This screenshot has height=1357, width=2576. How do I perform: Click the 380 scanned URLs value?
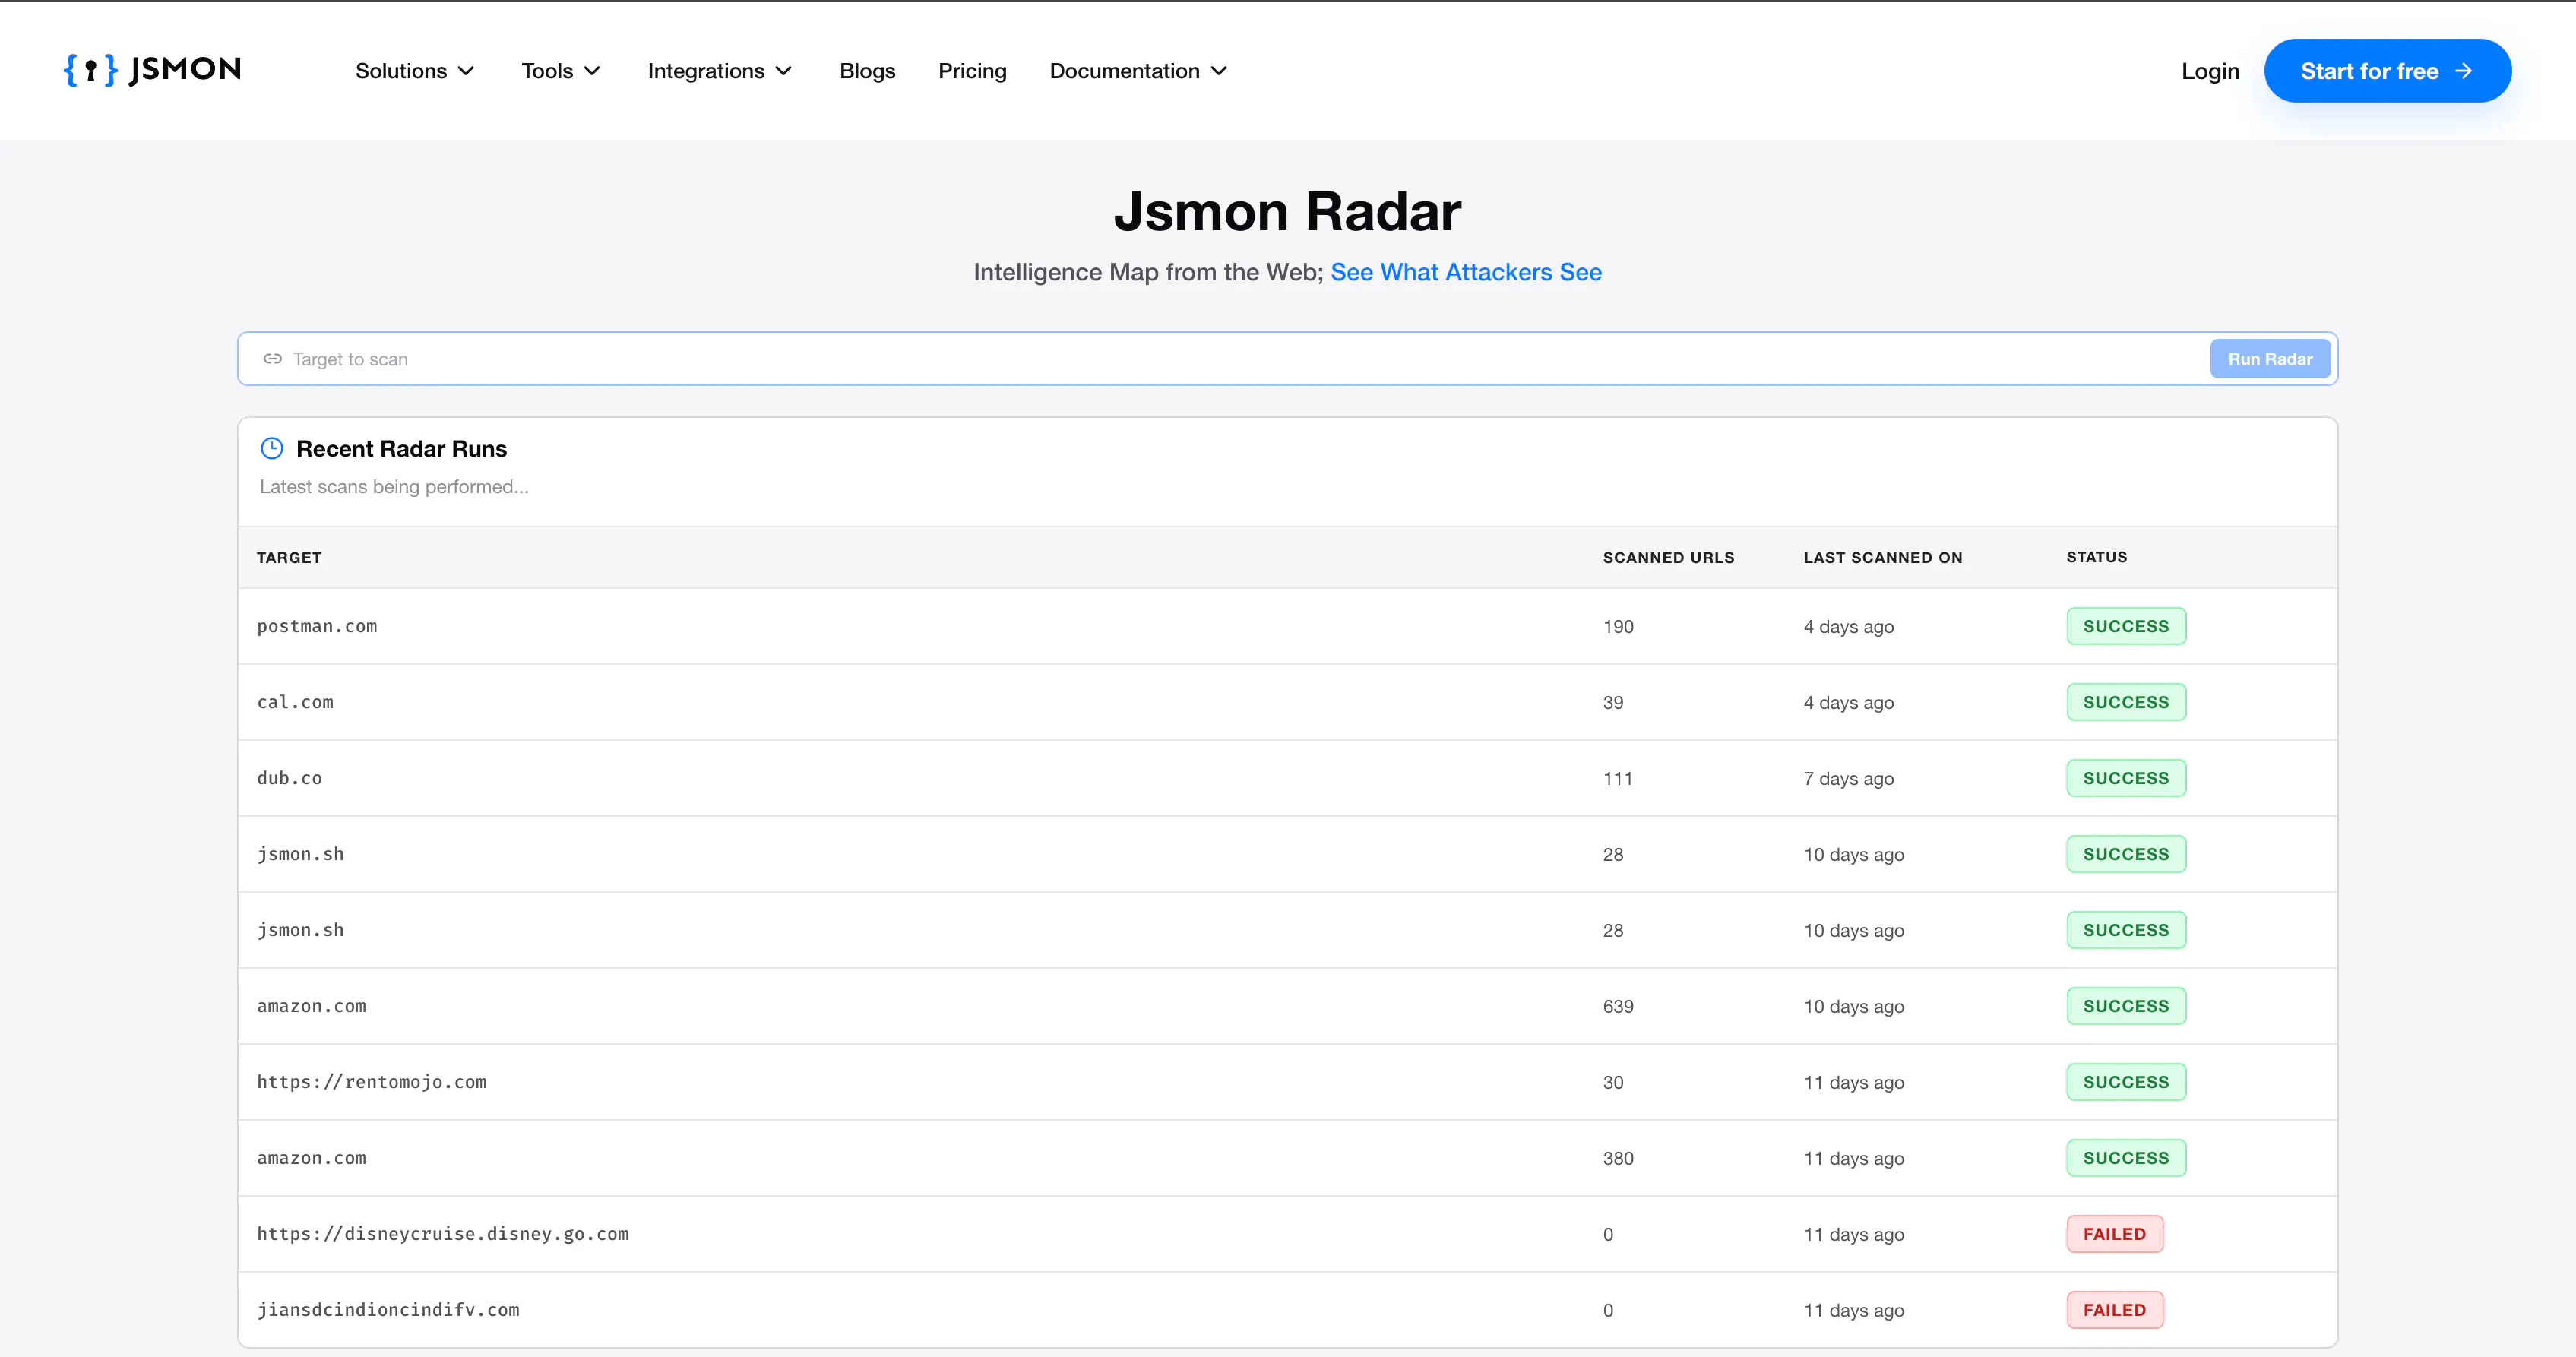(x=1618, y=1159)
